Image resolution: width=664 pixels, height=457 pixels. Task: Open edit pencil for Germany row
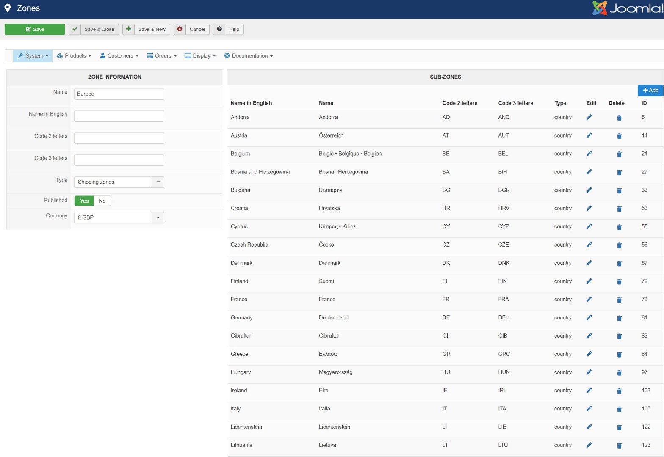pyautogui.click(x=589, y=317)
